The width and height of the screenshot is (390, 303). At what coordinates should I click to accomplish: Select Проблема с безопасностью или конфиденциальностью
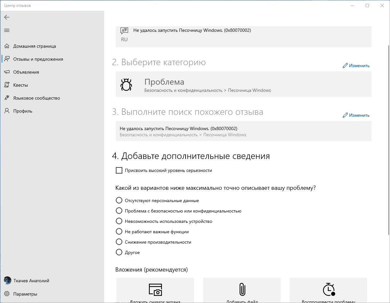pos(119,211)
